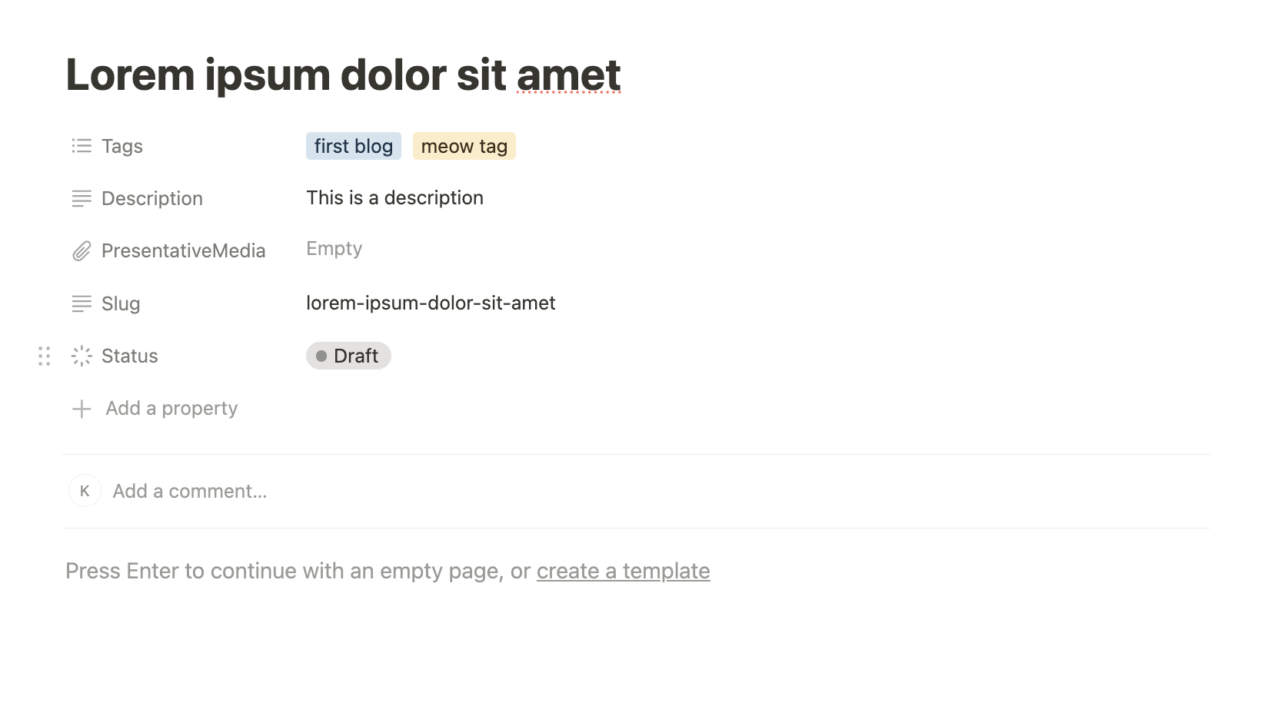Click the empty PresentativeMedia value field
This screenshot has width=1261, height=719.
334,249
